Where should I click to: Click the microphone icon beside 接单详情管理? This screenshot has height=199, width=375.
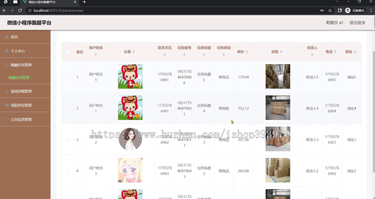pos(7,91)
